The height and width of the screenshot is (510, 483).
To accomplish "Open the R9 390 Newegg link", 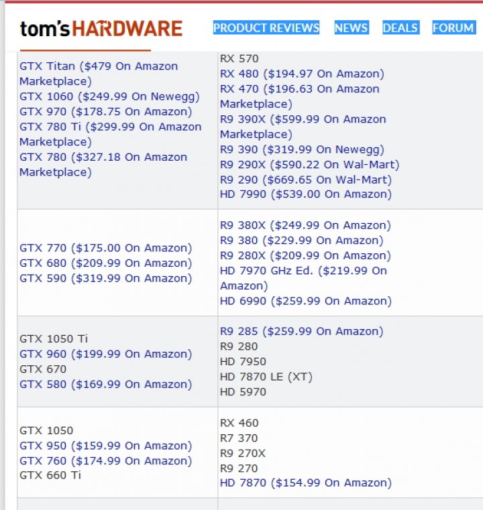I will click(x=302, y=149).
